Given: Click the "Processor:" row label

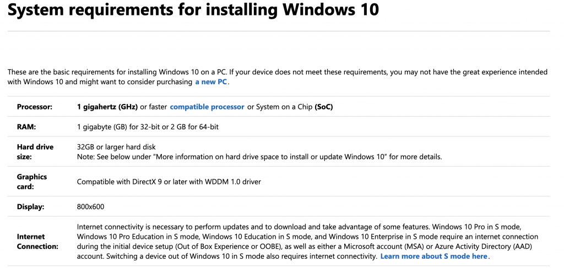Looking at the screenshot, I should pos(35,107).
